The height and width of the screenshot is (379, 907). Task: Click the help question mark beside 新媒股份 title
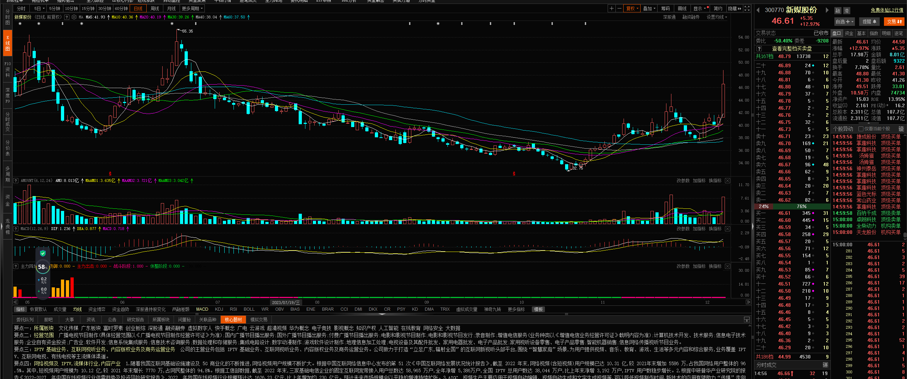pos(67,17)
